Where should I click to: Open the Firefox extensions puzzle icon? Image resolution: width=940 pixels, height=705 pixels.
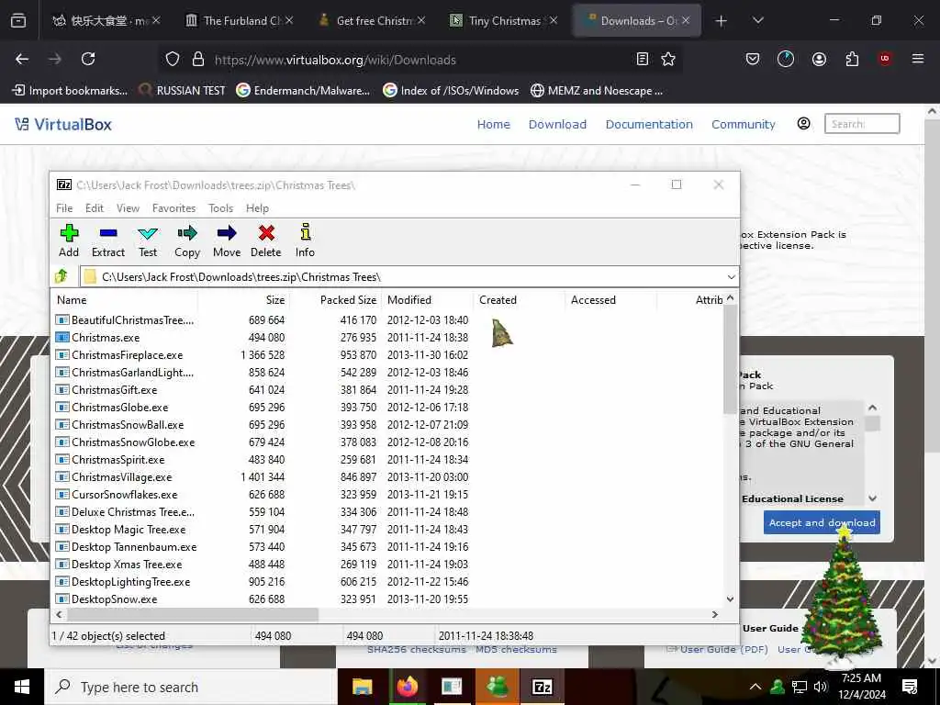point(852,59)
